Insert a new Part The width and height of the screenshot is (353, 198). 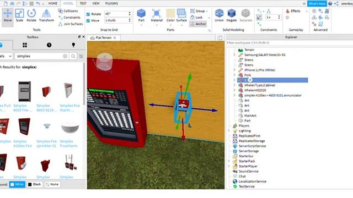point(141,15)
